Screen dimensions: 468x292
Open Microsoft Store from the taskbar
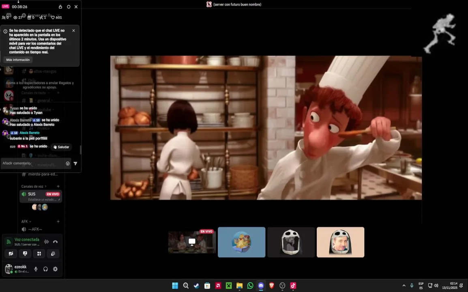207,286
